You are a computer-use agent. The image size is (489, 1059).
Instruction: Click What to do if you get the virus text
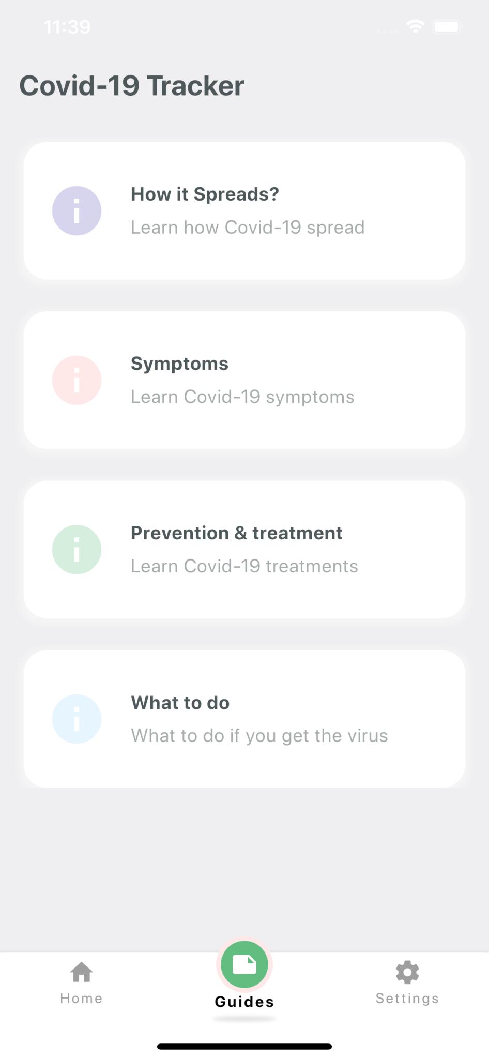tap(259, 735)
